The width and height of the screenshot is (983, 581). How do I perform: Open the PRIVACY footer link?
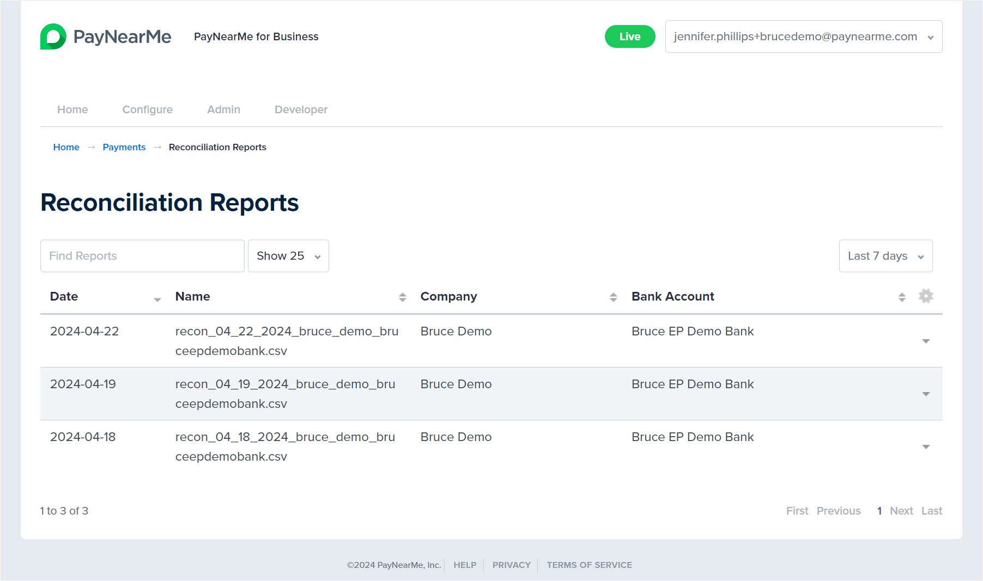click(x=511, y=565)
